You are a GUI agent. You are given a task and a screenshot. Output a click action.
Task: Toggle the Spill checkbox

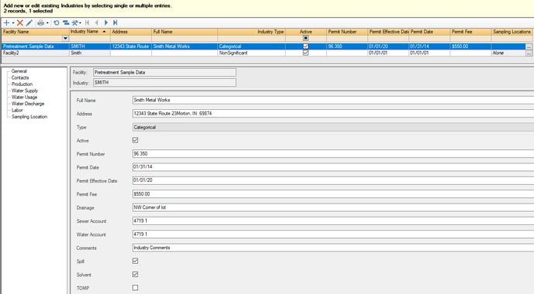coord(135,261)
